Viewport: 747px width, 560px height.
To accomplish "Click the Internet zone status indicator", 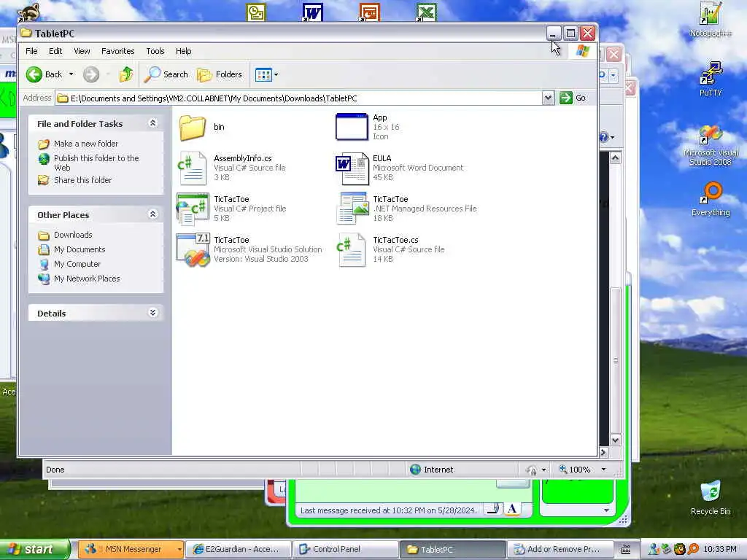I will (432, 470).
